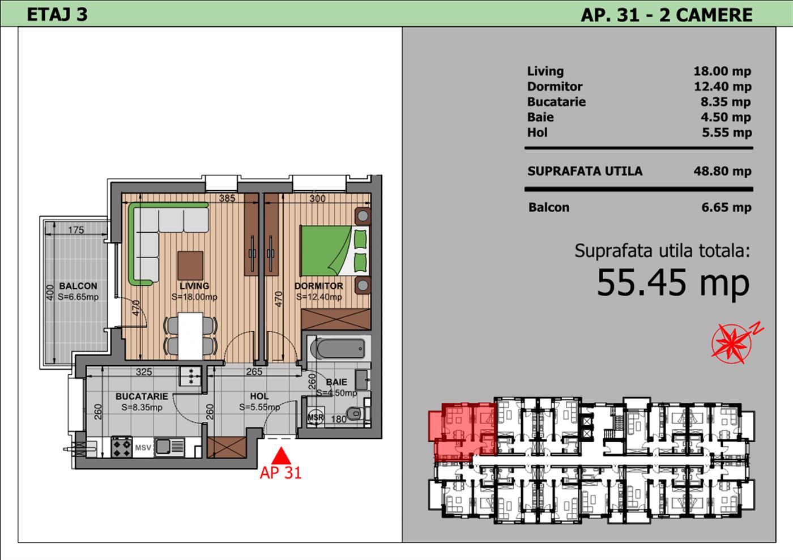Click the ETAJ 3 header label

[x=57, y=14]
